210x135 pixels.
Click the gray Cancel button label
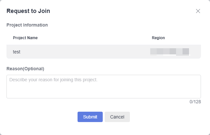tap(117, 117)
